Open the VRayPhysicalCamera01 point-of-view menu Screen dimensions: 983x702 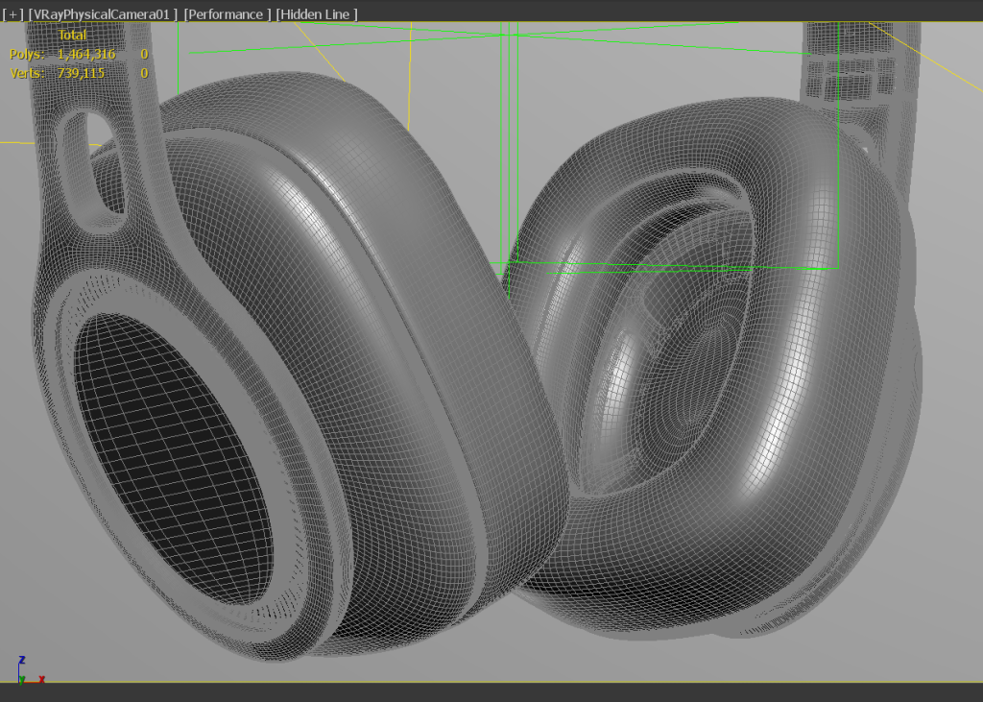(x=103, y=13)
